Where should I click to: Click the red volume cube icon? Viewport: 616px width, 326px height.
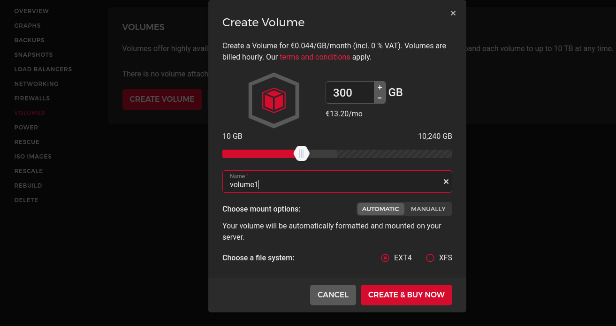click(274, 99)
